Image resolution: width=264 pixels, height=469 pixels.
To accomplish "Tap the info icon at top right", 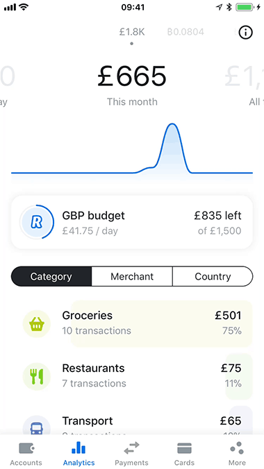I will pyautogui.click(x=245, y=32).
